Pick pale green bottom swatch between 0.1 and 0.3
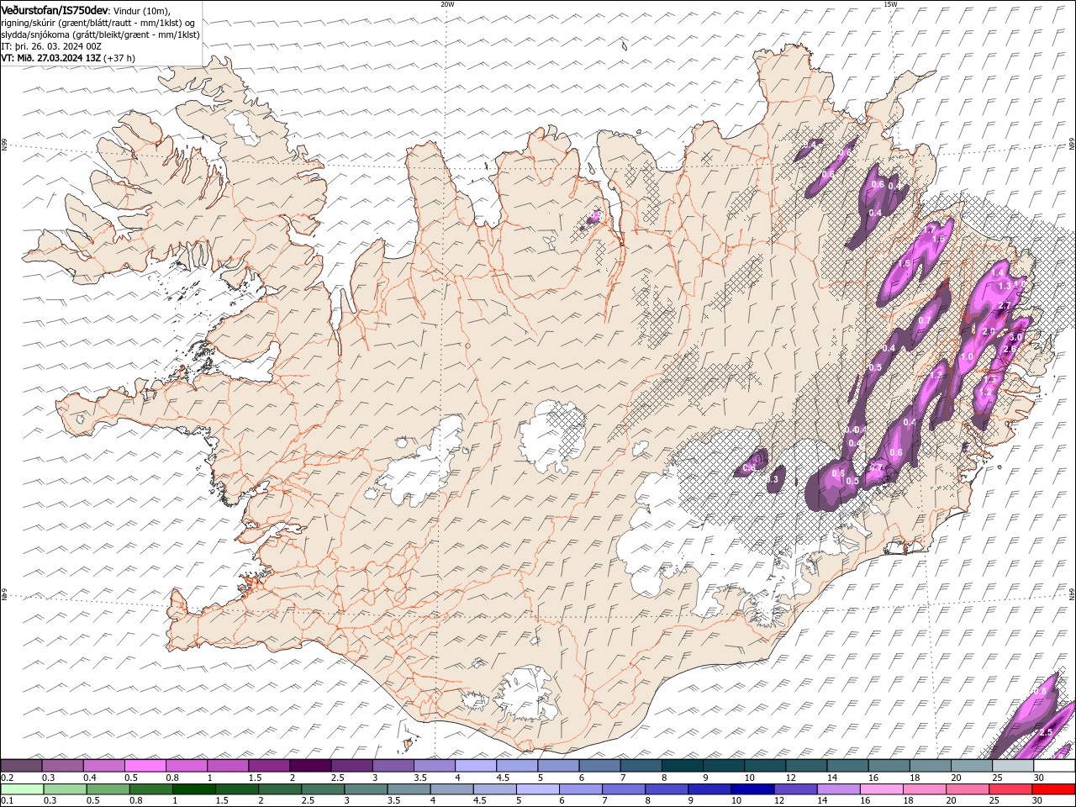Viewport: 1076px width, 807px height. [23, 789]
